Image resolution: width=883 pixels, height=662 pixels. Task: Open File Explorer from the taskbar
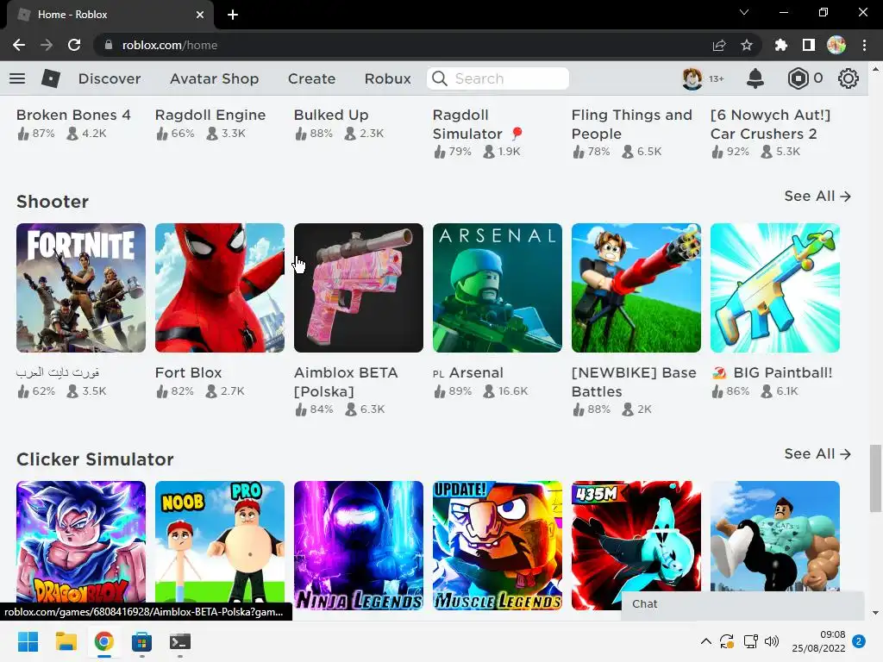pyautogui.click(x=66, y=641)
